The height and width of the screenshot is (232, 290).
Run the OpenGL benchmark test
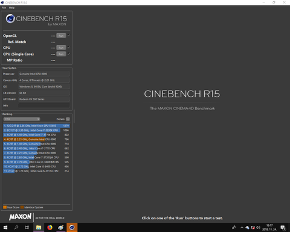tap(61, 36)
